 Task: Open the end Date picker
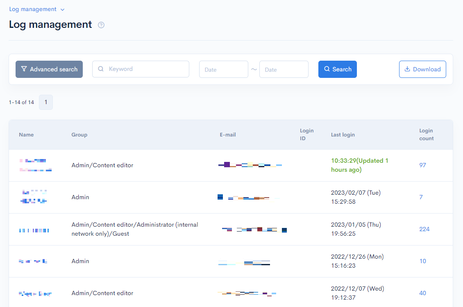[284, 69]
